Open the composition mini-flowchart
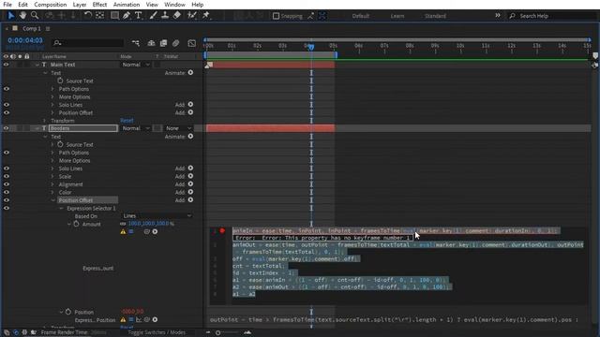The image size is (600, 337). pos(136,43)
